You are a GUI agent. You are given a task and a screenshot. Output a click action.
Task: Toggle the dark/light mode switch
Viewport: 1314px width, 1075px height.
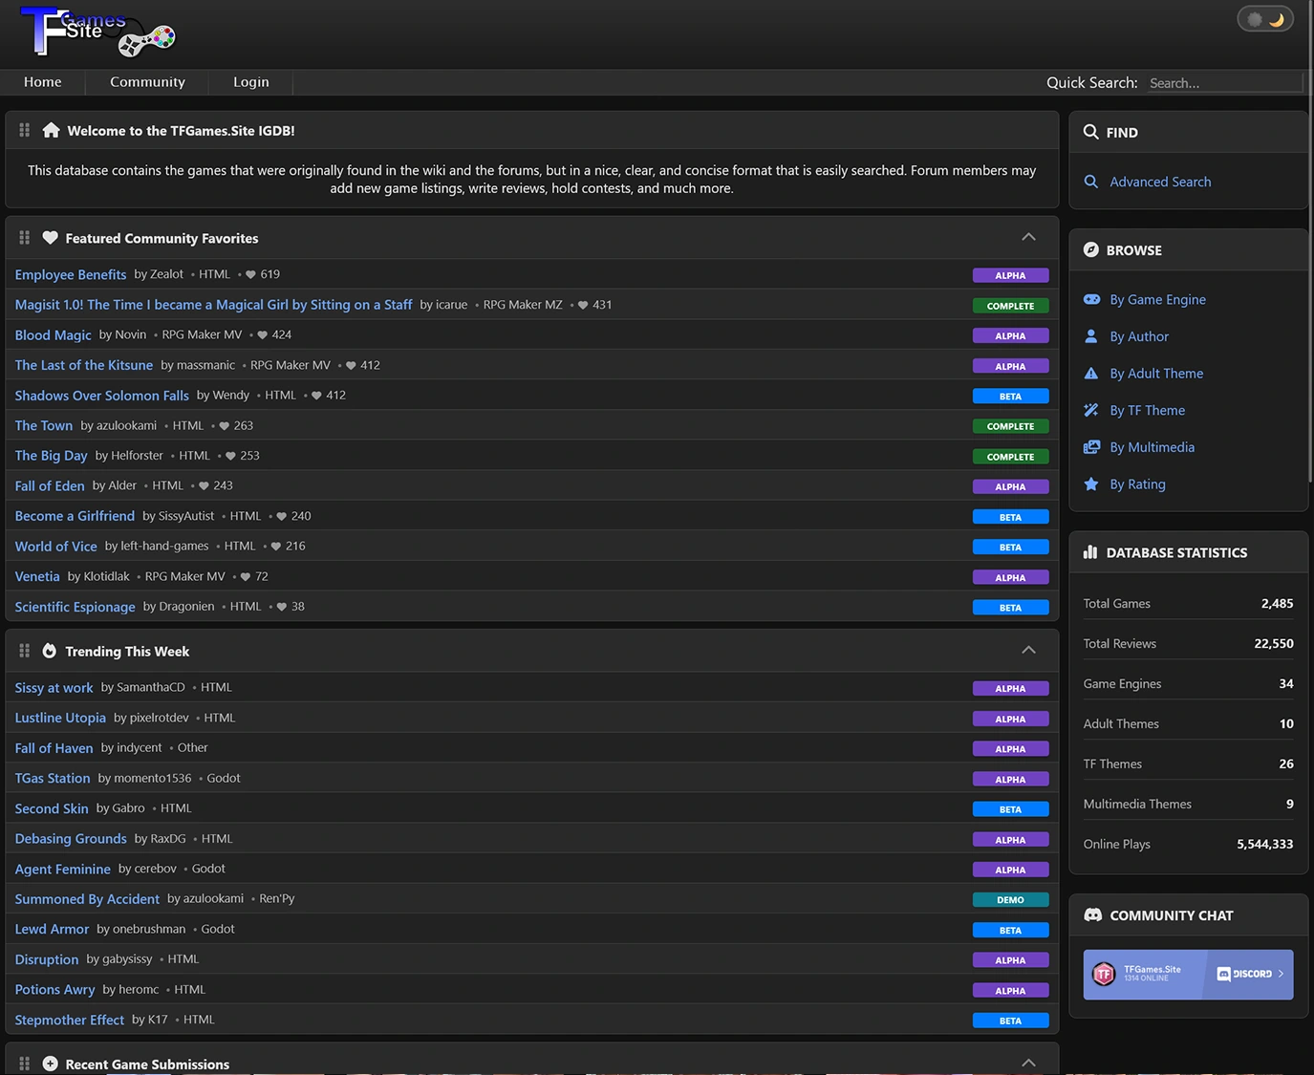[1264, 19]
